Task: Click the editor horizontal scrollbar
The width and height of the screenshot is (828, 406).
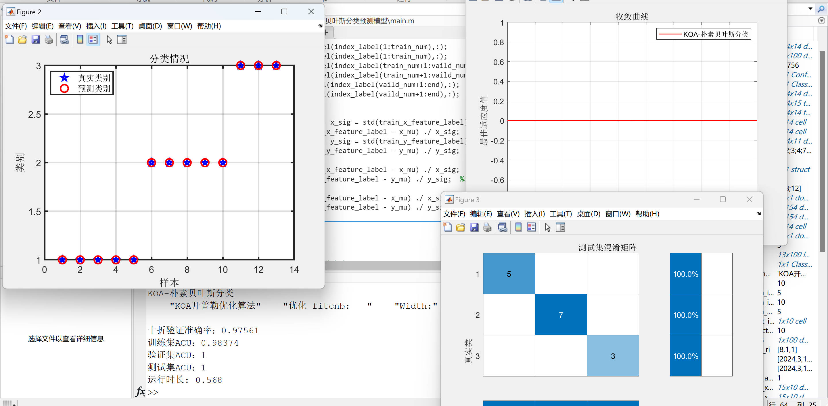Action: click(x=382, y=265)
